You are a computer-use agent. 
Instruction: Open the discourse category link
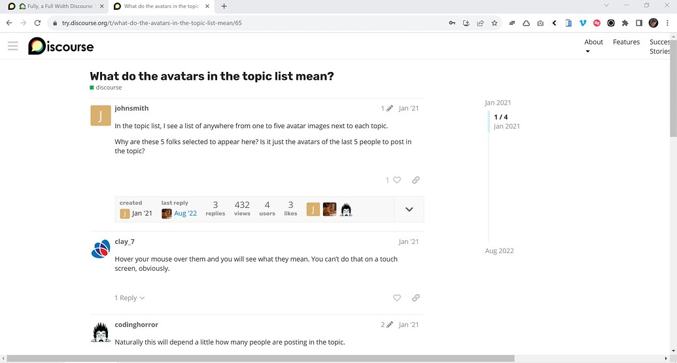[109, 88]
